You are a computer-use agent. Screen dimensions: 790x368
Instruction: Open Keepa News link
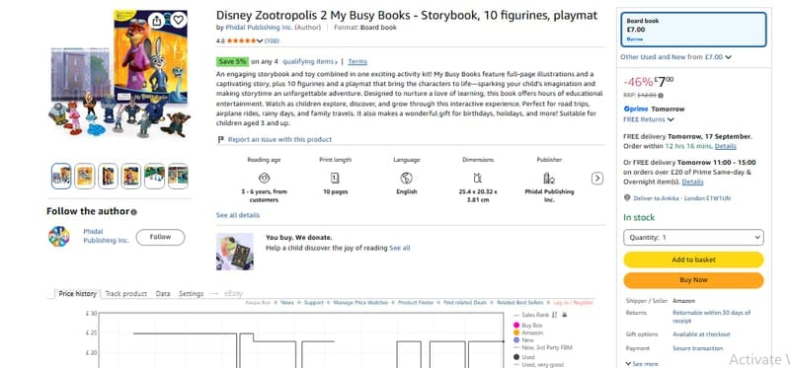(x=287, y=303)
